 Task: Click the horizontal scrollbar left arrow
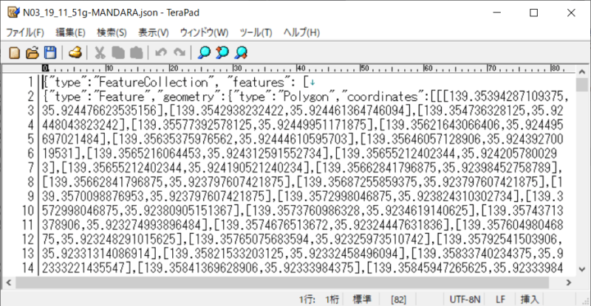coord(9,282)
